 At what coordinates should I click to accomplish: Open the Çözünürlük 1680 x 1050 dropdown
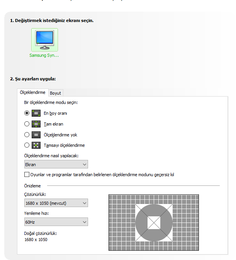(56, 203)
